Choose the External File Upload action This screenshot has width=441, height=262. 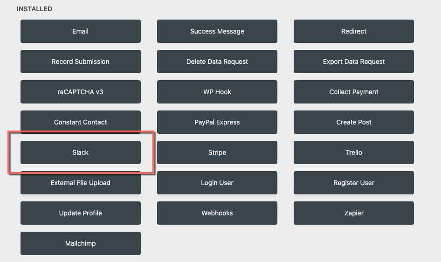pos(80,184)
